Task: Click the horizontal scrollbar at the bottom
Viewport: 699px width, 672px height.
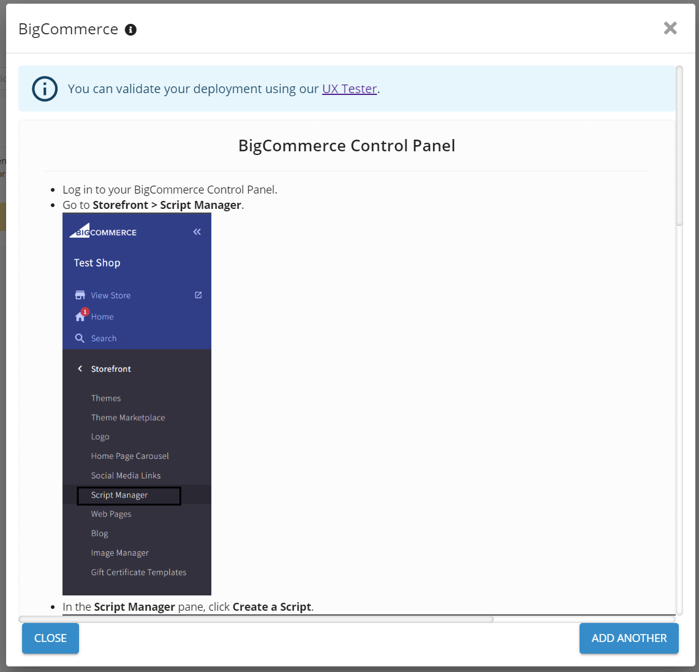Action: point(256,619)
